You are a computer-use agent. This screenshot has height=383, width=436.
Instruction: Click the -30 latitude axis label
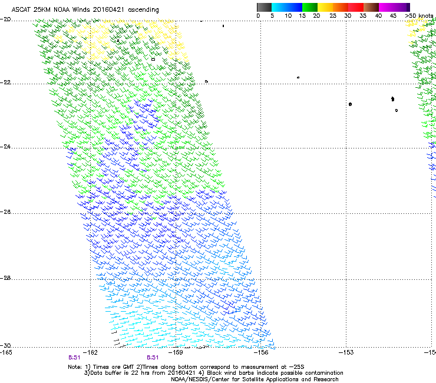5,346
